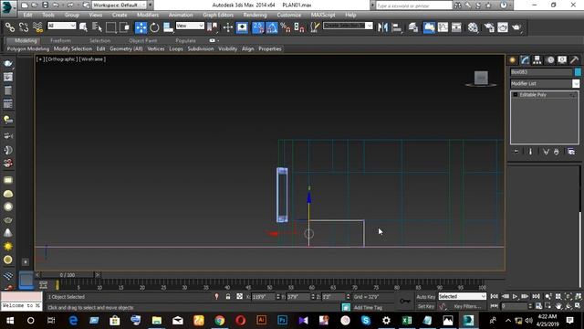
Task: Activate the Select and Rotate tool
Action: (x=154, y=27)
